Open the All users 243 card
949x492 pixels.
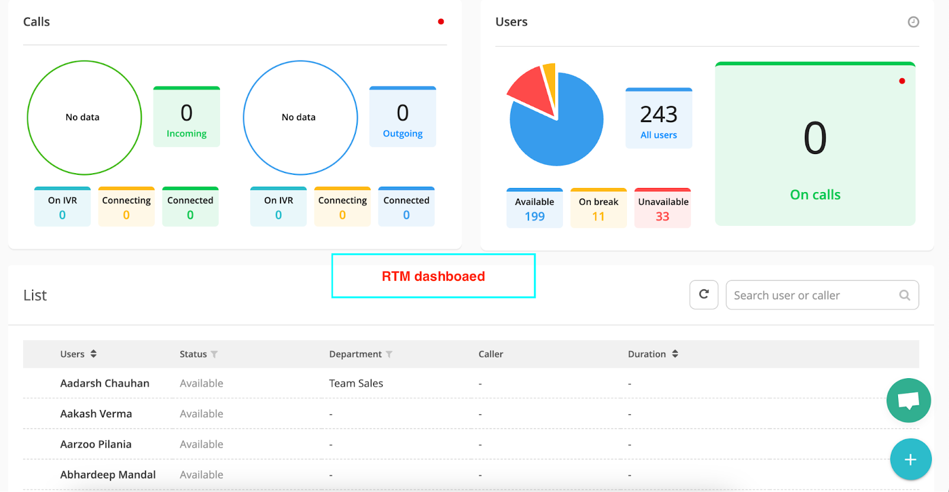click(658, 119)
